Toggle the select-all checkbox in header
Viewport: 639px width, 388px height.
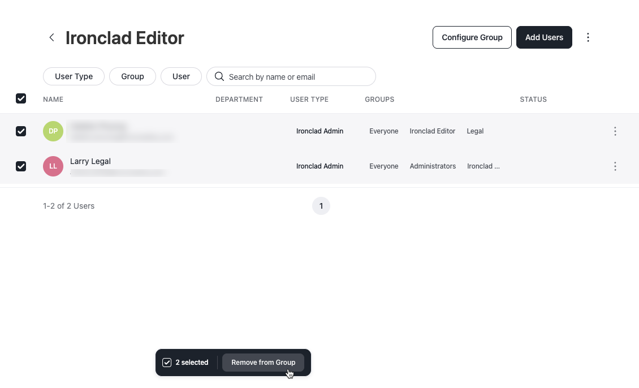(x=21, y=98)
